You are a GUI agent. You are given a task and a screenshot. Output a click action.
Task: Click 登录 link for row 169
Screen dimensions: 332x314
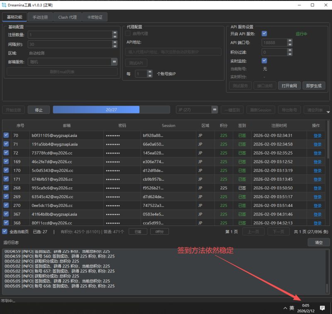tap(317, 162)
